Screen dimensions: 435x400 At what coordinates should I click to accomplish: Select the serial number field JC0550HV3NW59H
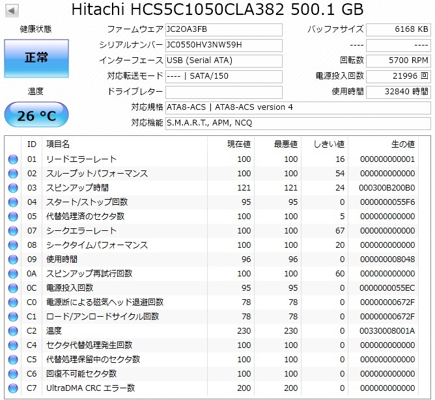[224, 45]
